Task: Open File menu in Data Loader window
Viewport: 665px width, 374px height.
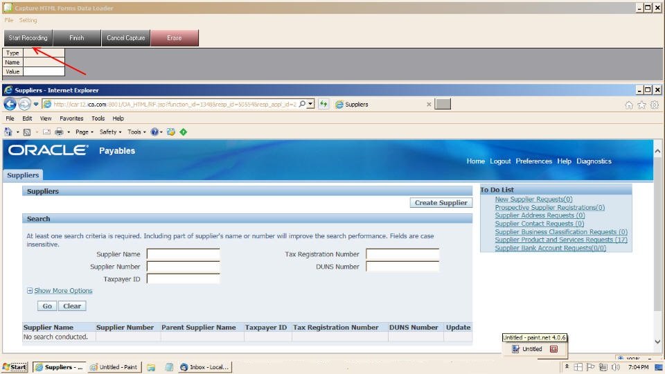Action: tap(8, 20)
